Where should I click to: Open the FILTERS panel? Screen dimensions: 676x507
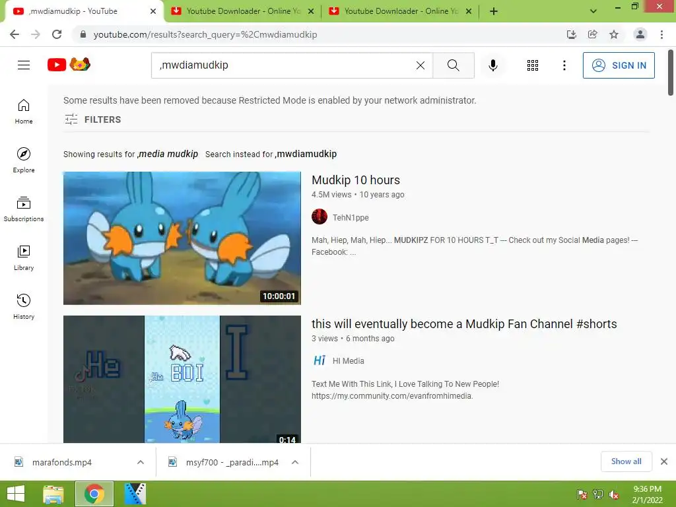(x=92, y=119)
